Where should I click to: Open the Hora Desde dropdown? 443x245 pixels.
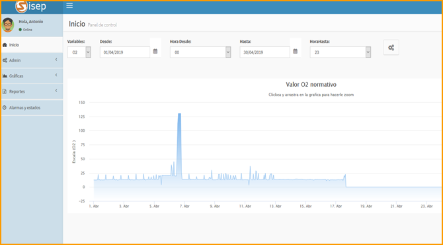point(200,52)
